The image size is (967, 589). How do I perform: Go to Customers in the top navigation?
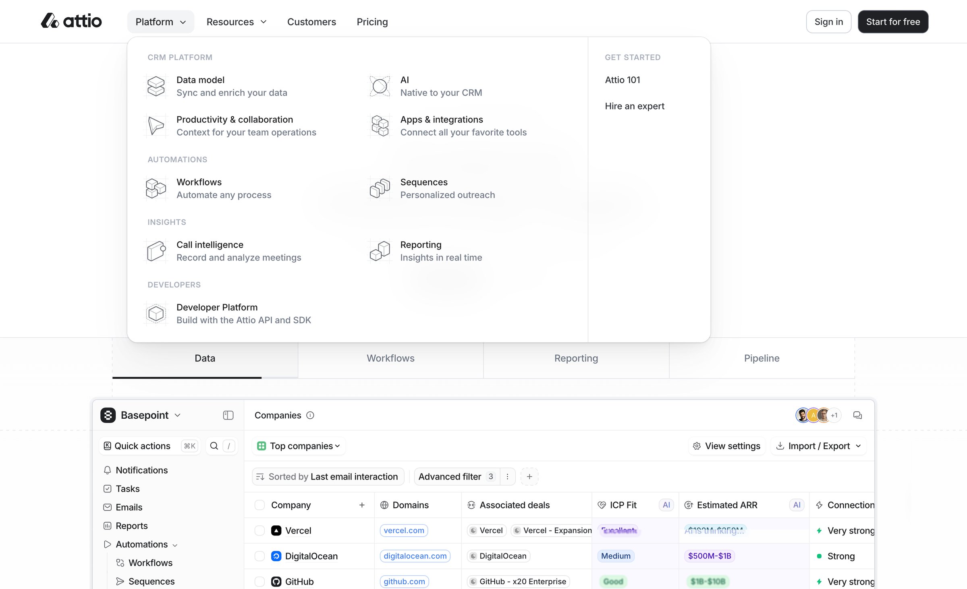311,22
